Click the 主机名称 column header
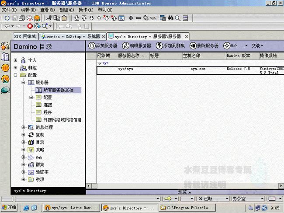284x213 pixels. coord(204,56)
